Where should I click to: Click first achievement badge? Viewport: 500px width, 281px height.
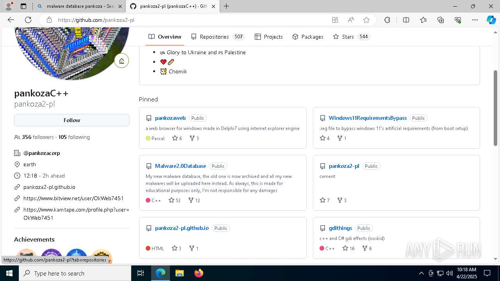click(27, 256)
